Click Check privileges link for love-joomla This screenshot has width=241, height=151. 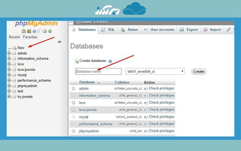(x=161, y=110)
